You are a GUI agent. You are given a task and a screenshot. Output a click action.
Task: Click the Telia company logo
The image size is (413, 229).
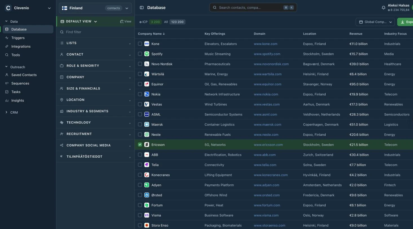pyautogui.click(x=147, y=165)
